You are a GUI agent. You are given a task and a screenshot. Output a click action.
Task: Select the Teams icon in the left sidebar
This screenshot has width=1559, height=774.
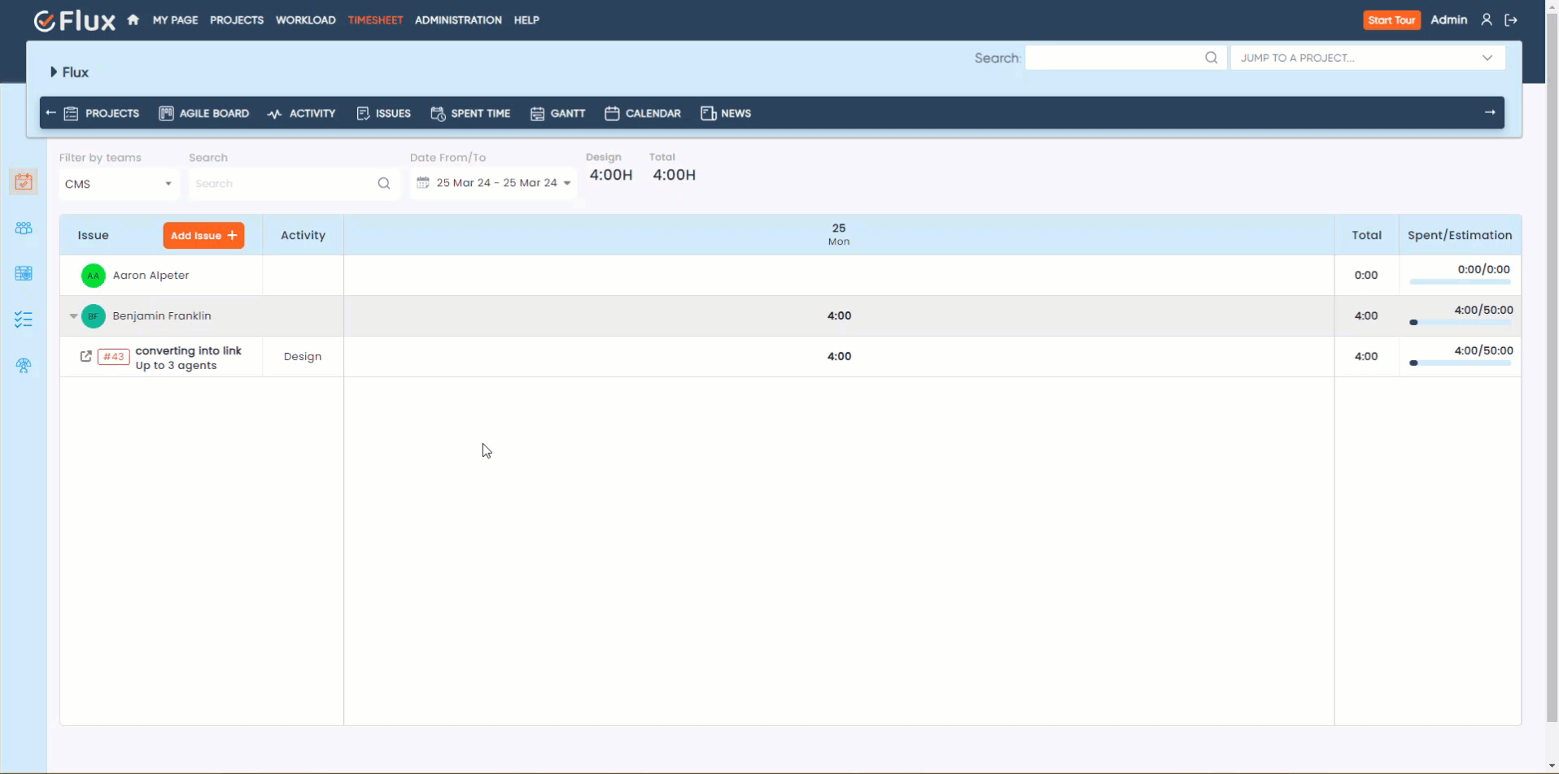point(24,228)
